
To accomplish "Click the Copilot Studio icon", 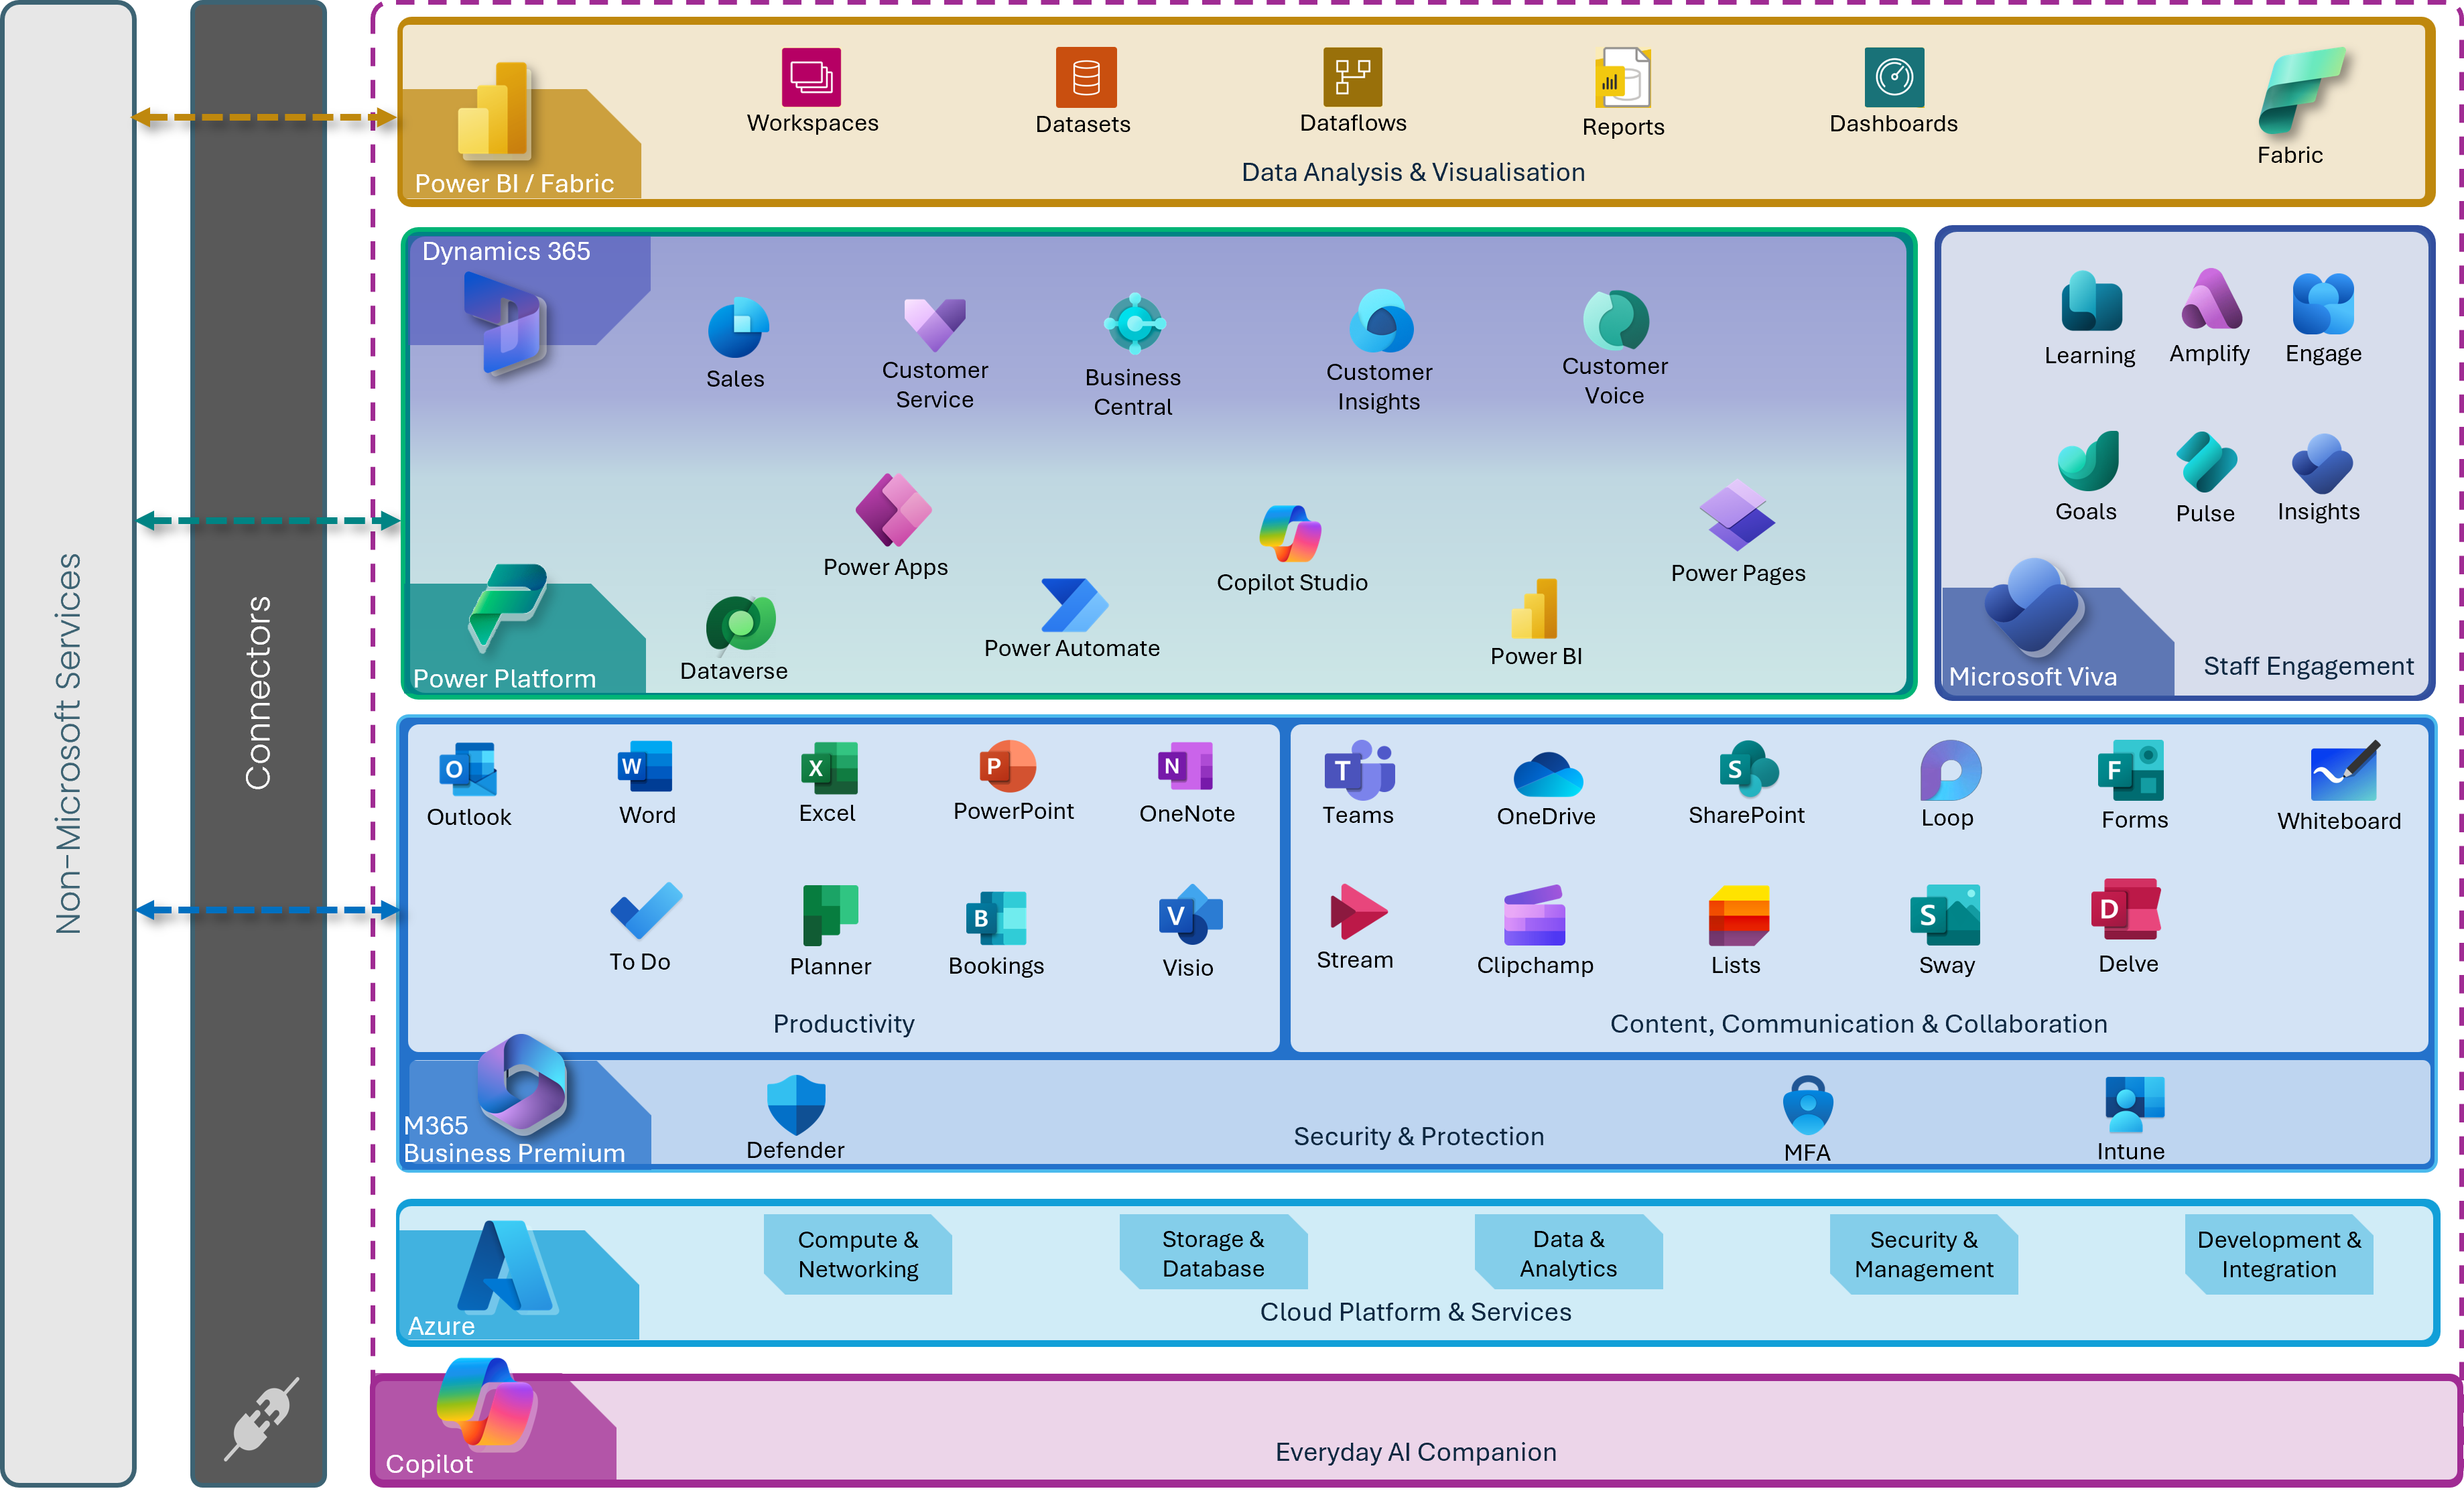I will click(x=1290, y=534).
